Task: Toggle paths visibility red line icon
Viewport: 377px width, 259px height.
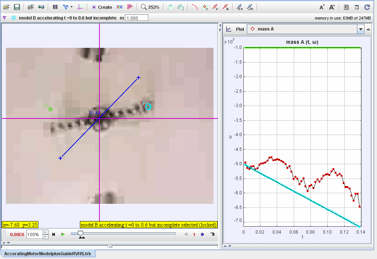Action: point(194,7)
